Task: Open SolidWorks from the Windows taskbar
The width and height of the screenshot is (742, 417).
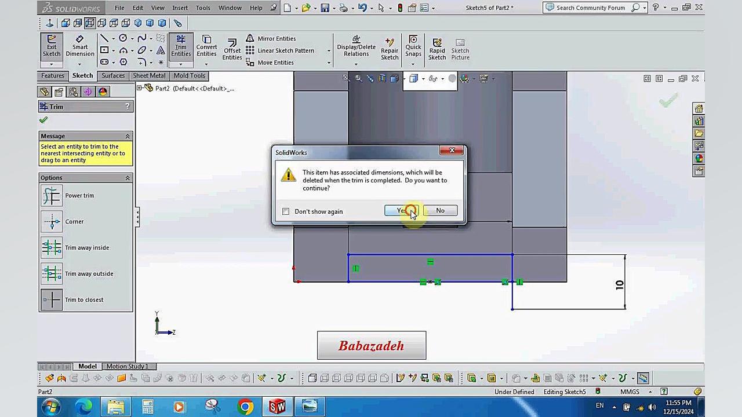Action: 277,406
